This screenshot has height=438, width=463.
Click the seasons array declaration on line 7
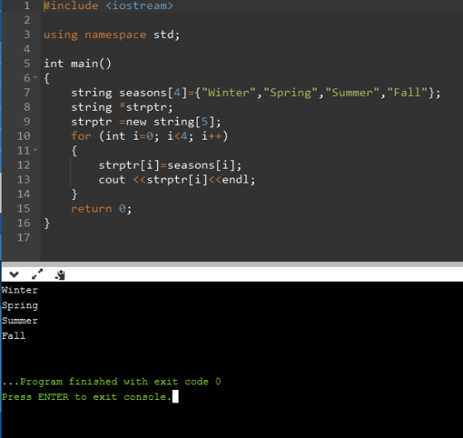pos(255,93)
